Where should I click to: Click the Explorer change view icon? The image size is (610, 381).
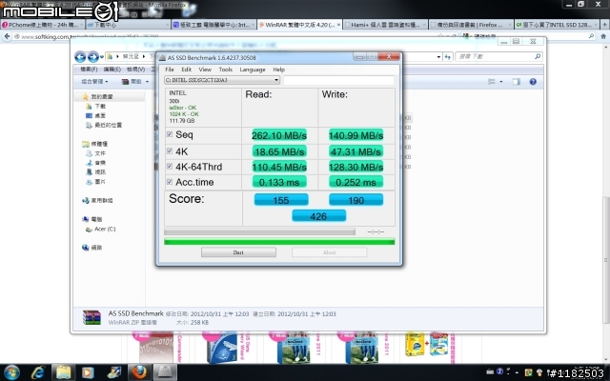click(492, 82)
